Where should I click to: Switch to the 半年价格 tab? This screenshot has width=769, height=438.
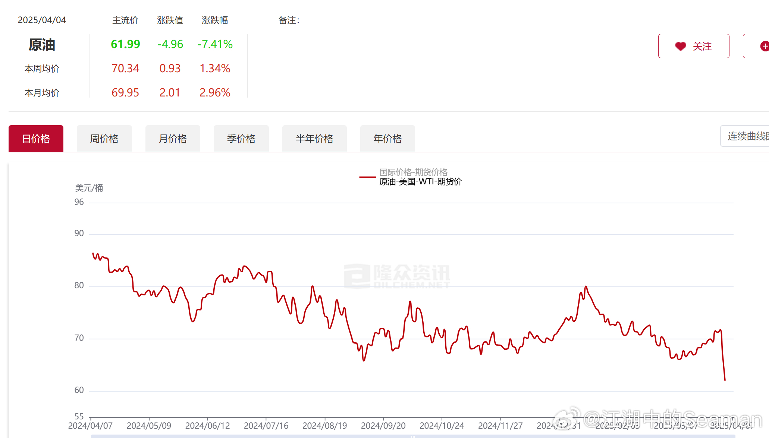[x=314, y=139]
